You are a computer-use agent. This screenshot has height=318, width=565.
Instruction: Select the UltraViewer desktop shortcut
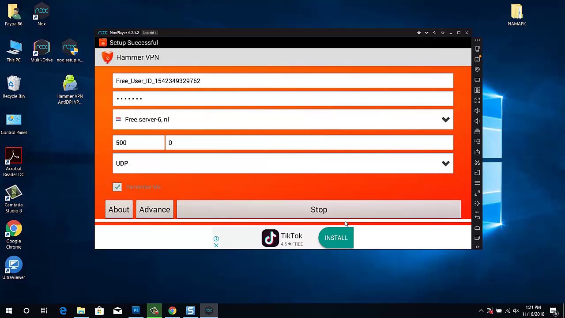pyautogui.click(x=14, y=269)
